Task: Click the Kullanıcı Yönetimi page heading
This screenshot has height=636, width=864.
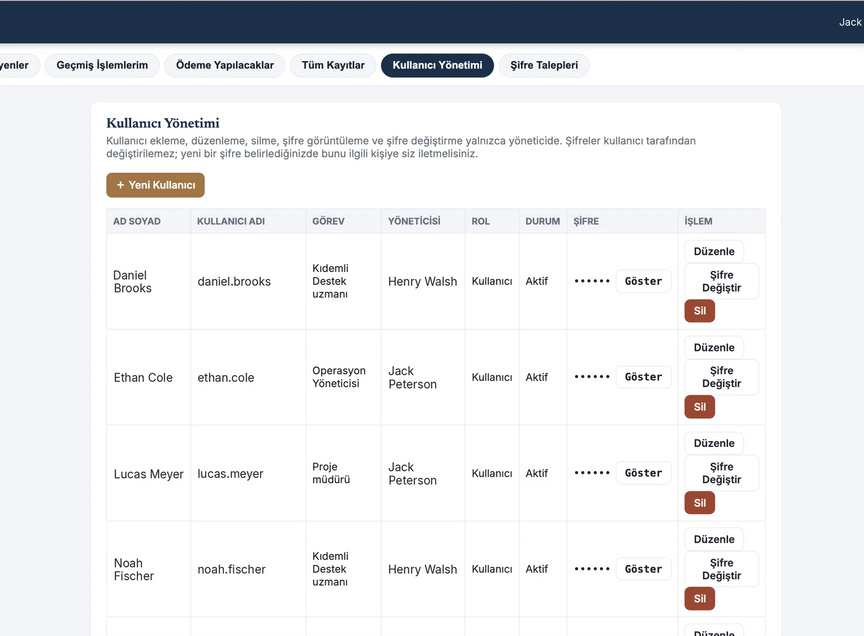Action: tap(163, 123)
